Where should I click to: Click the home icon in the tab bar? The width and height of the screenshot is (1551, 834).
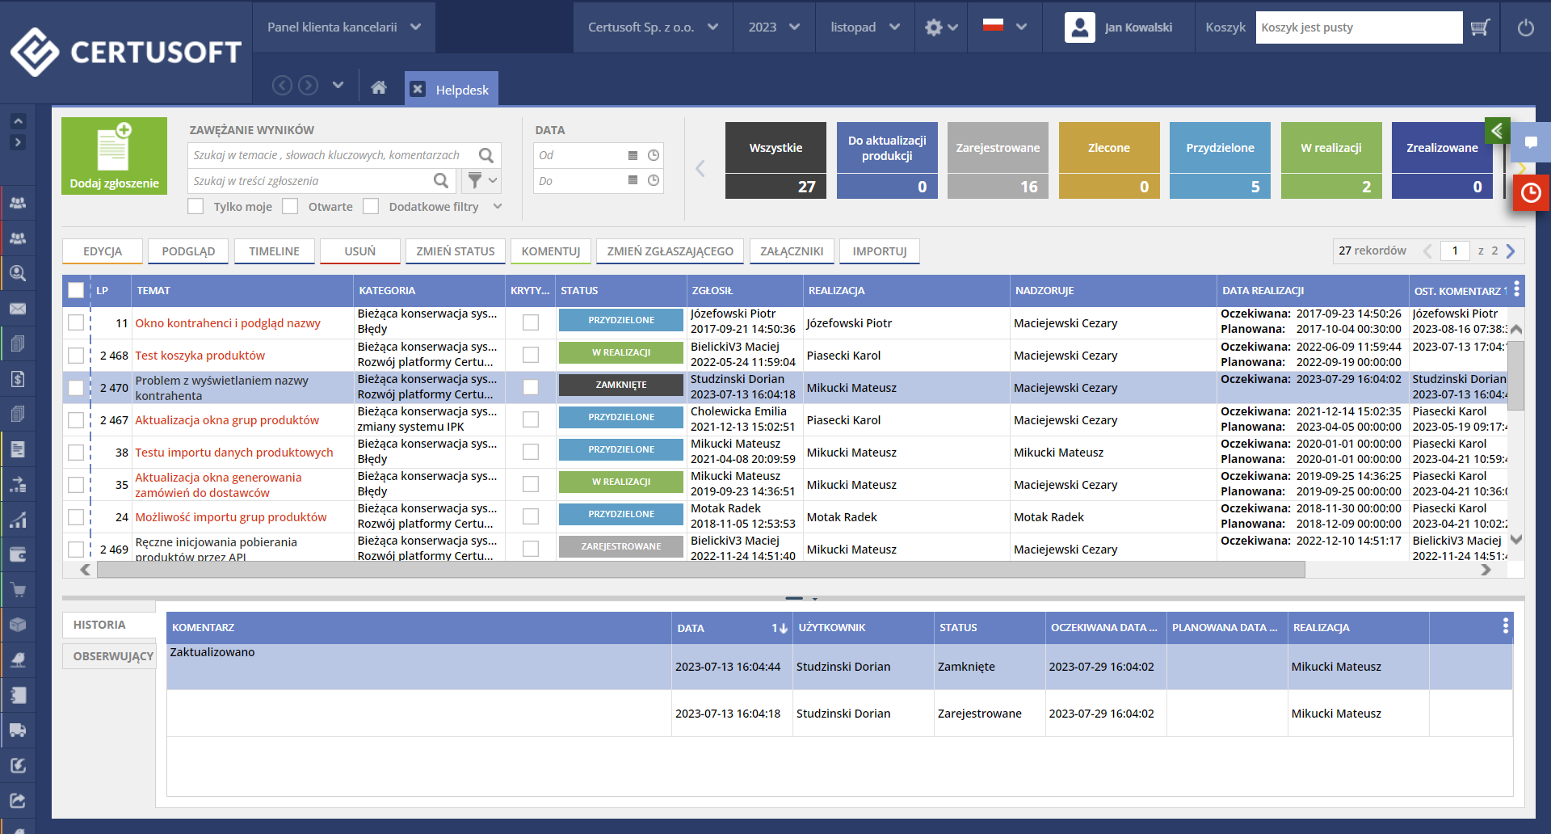[x=378, y=88]
